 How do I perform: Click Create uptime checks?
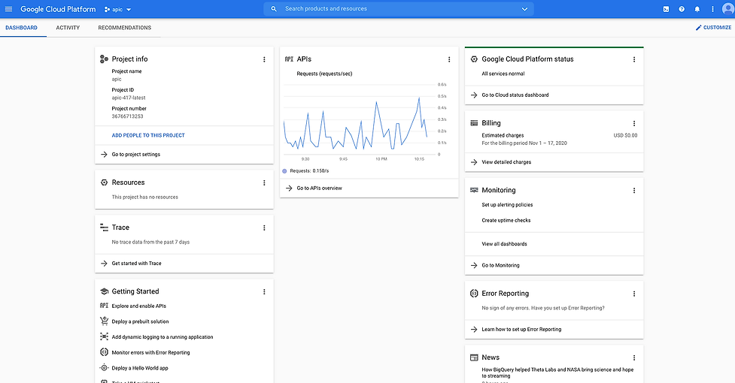(506, 220)
